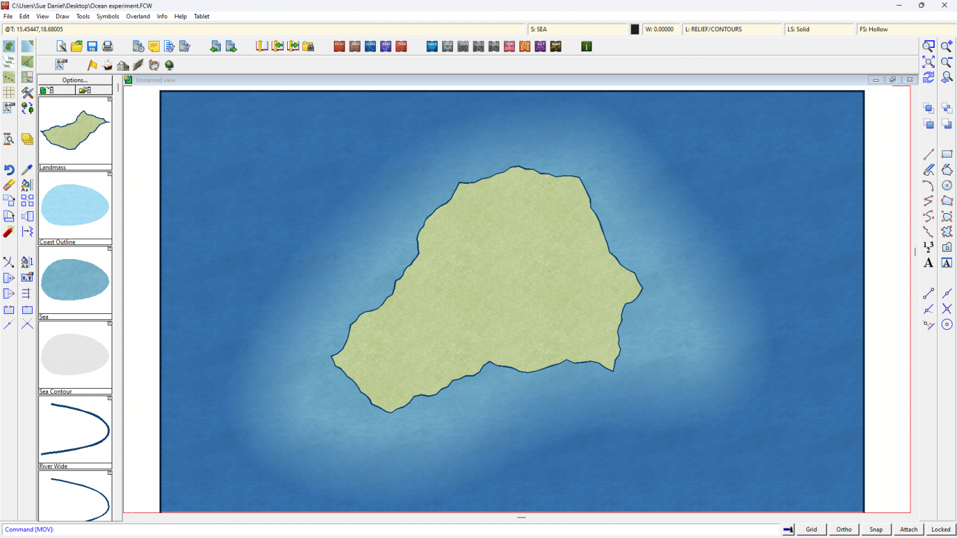Open the Edit menu
Image resolution: width=957 pixels, height=538 pixels.
coord(24,17)
